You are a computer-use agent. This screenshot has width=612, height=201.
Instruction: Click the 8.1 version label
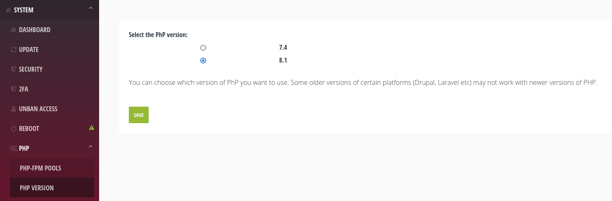click(283, 61)
